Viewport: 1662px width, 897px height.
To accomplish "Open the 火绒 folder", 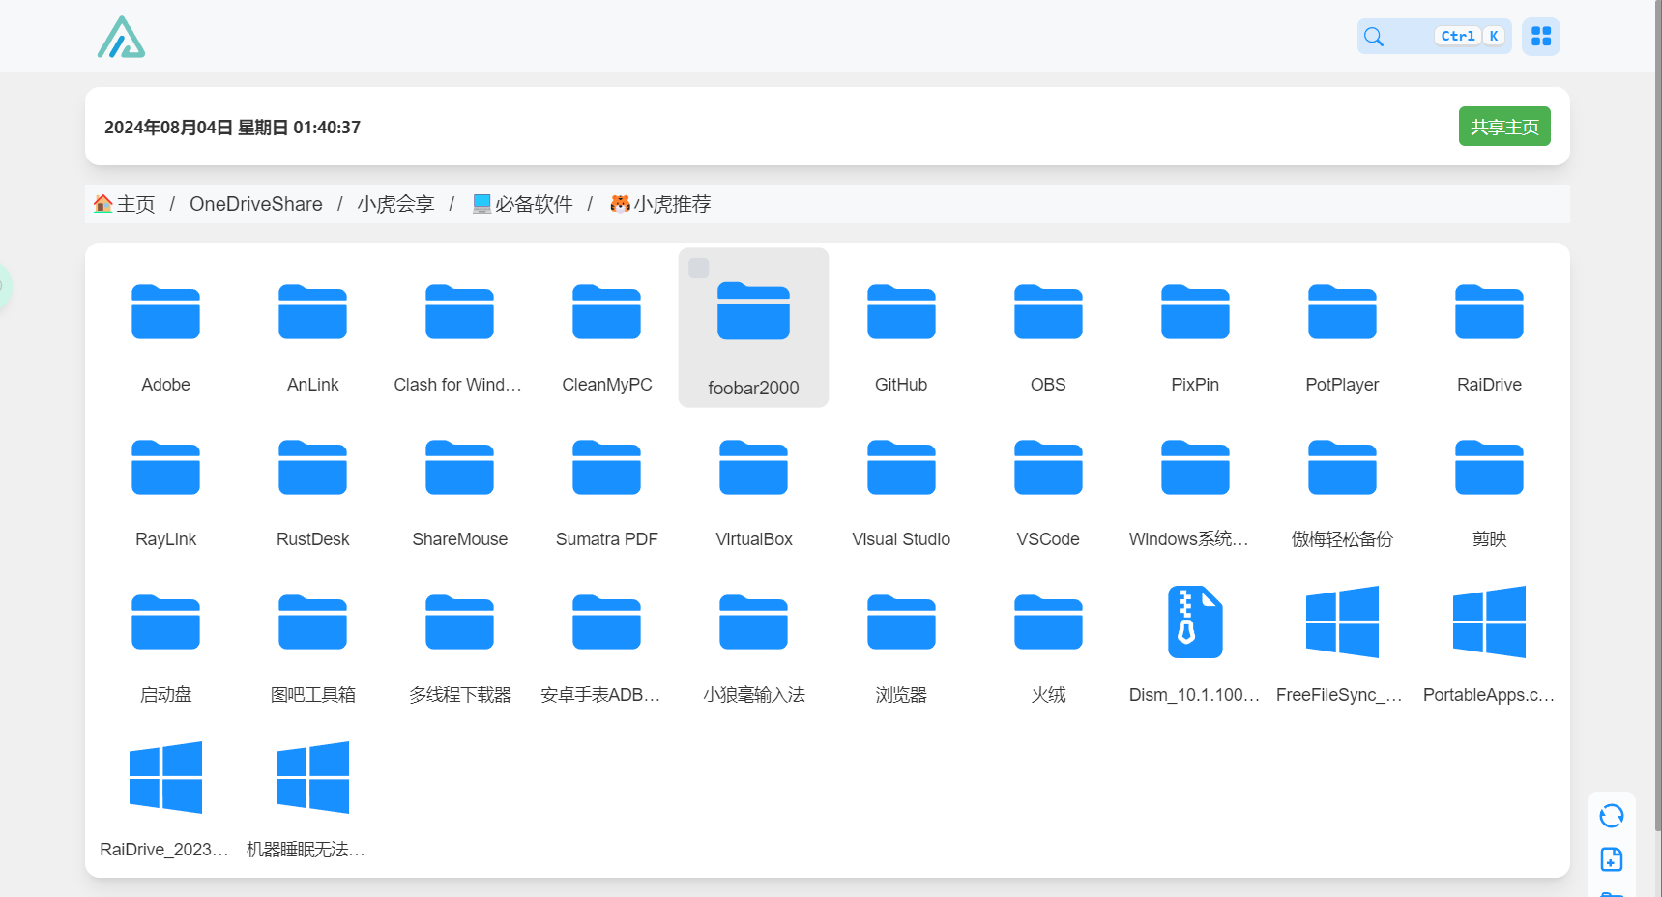I will tap(1048, 638).
